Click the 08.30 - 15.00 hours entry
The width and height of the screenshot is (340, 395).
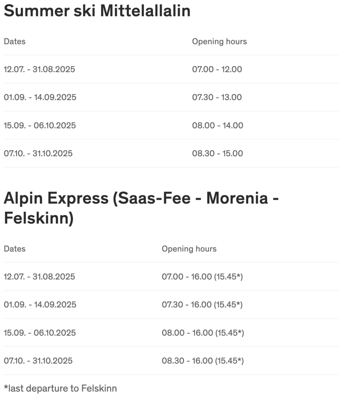pyautogui.click(x=217, y=154)
